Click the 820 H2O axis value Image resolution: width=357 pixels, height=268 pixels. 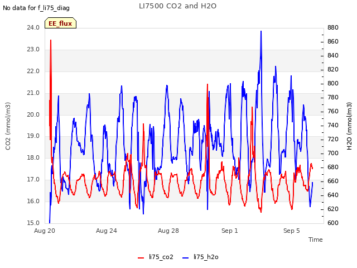pos(333,69)
